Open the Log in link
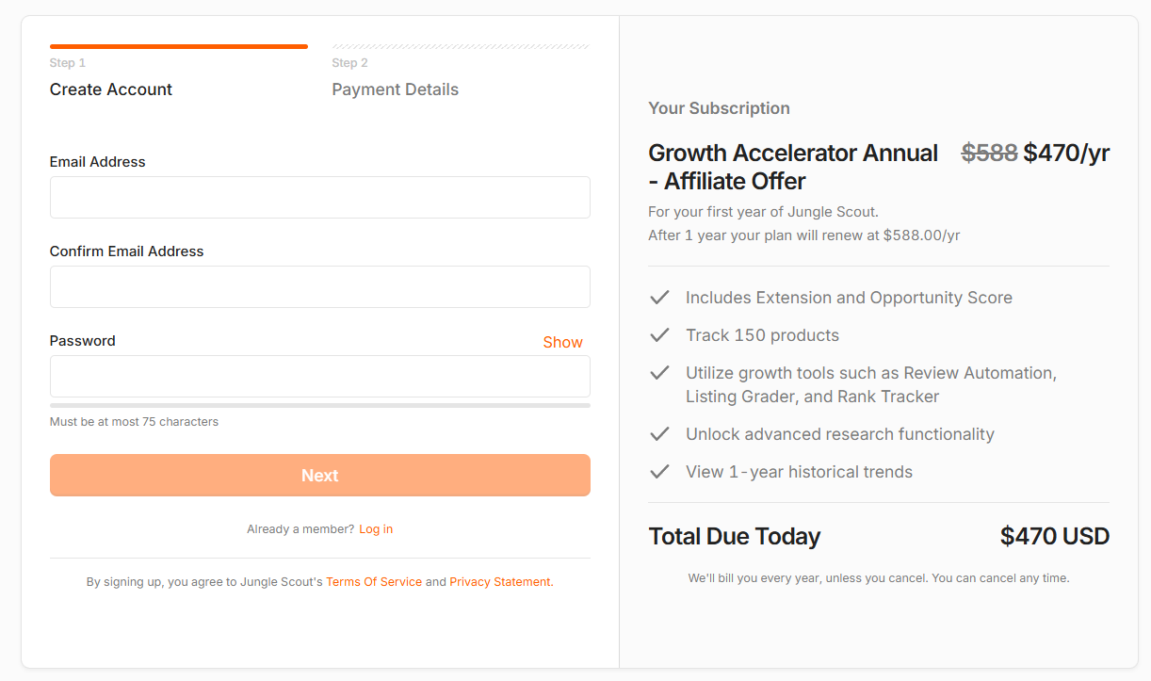 (376, 529)
